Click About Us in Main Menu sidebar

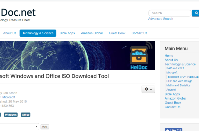tap(171, 60)
